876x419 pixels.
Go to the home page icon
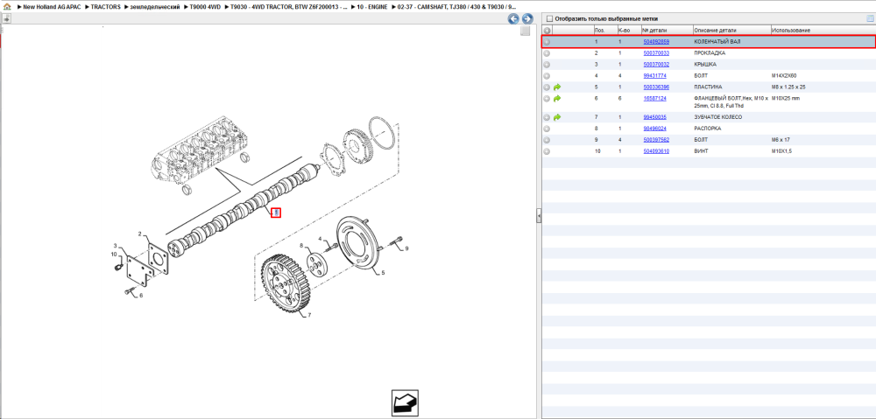[7, 7]
